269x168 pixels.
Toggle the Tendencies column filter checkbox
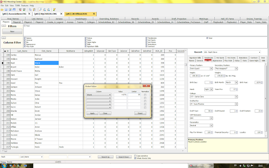[x=147, y=38]
